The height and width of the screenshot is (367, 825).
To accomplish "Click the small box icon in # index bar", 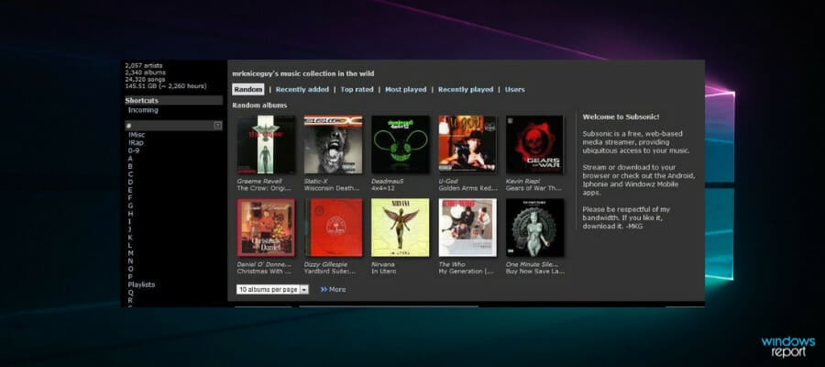I will (x=217, y=126).
